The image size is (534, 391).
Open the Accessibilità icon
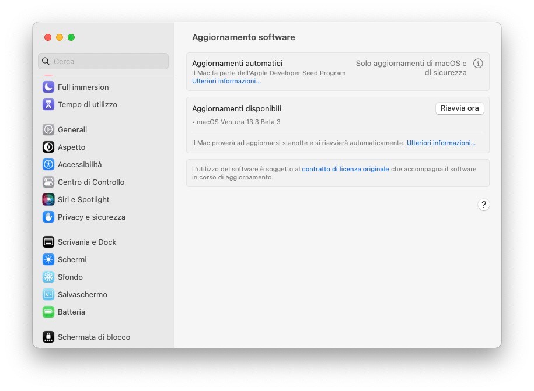(48, 164)
